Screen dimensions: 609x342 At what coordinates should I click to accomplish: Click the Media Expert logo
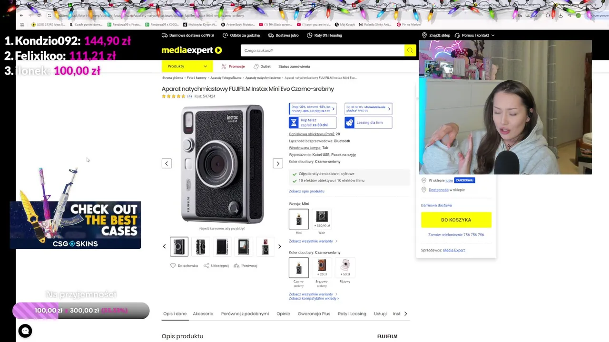tap(191, 50)
